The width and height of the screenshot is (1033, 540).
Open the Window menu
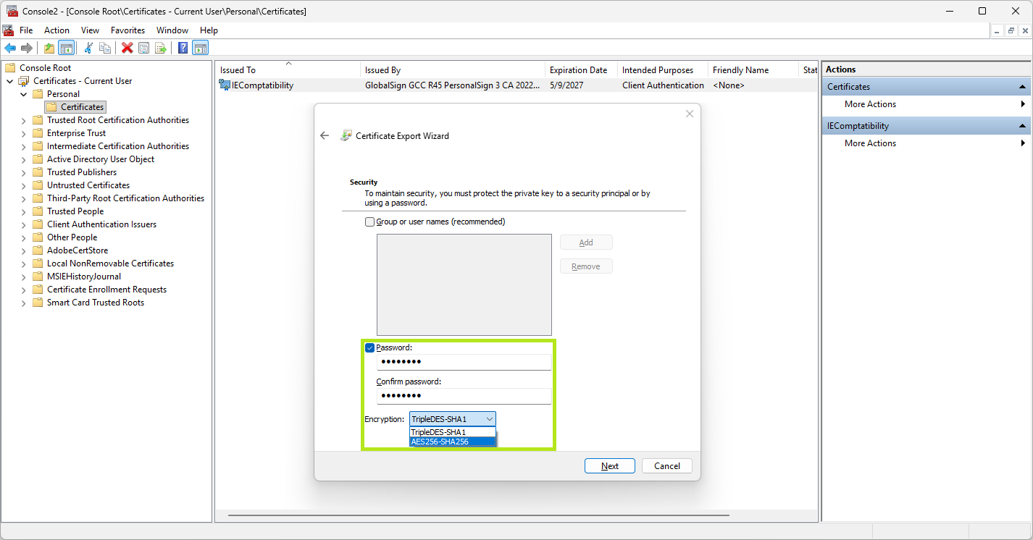(x=172, y=30)
